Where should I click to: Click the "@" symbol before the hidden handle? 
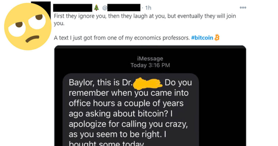pos(105,8)
